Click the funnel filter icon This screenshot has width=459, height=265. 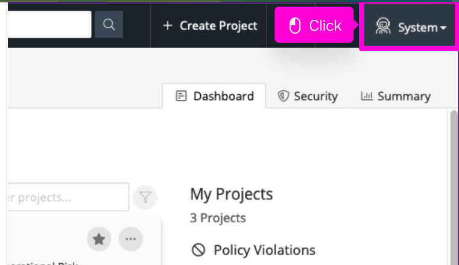click(145, 197)
